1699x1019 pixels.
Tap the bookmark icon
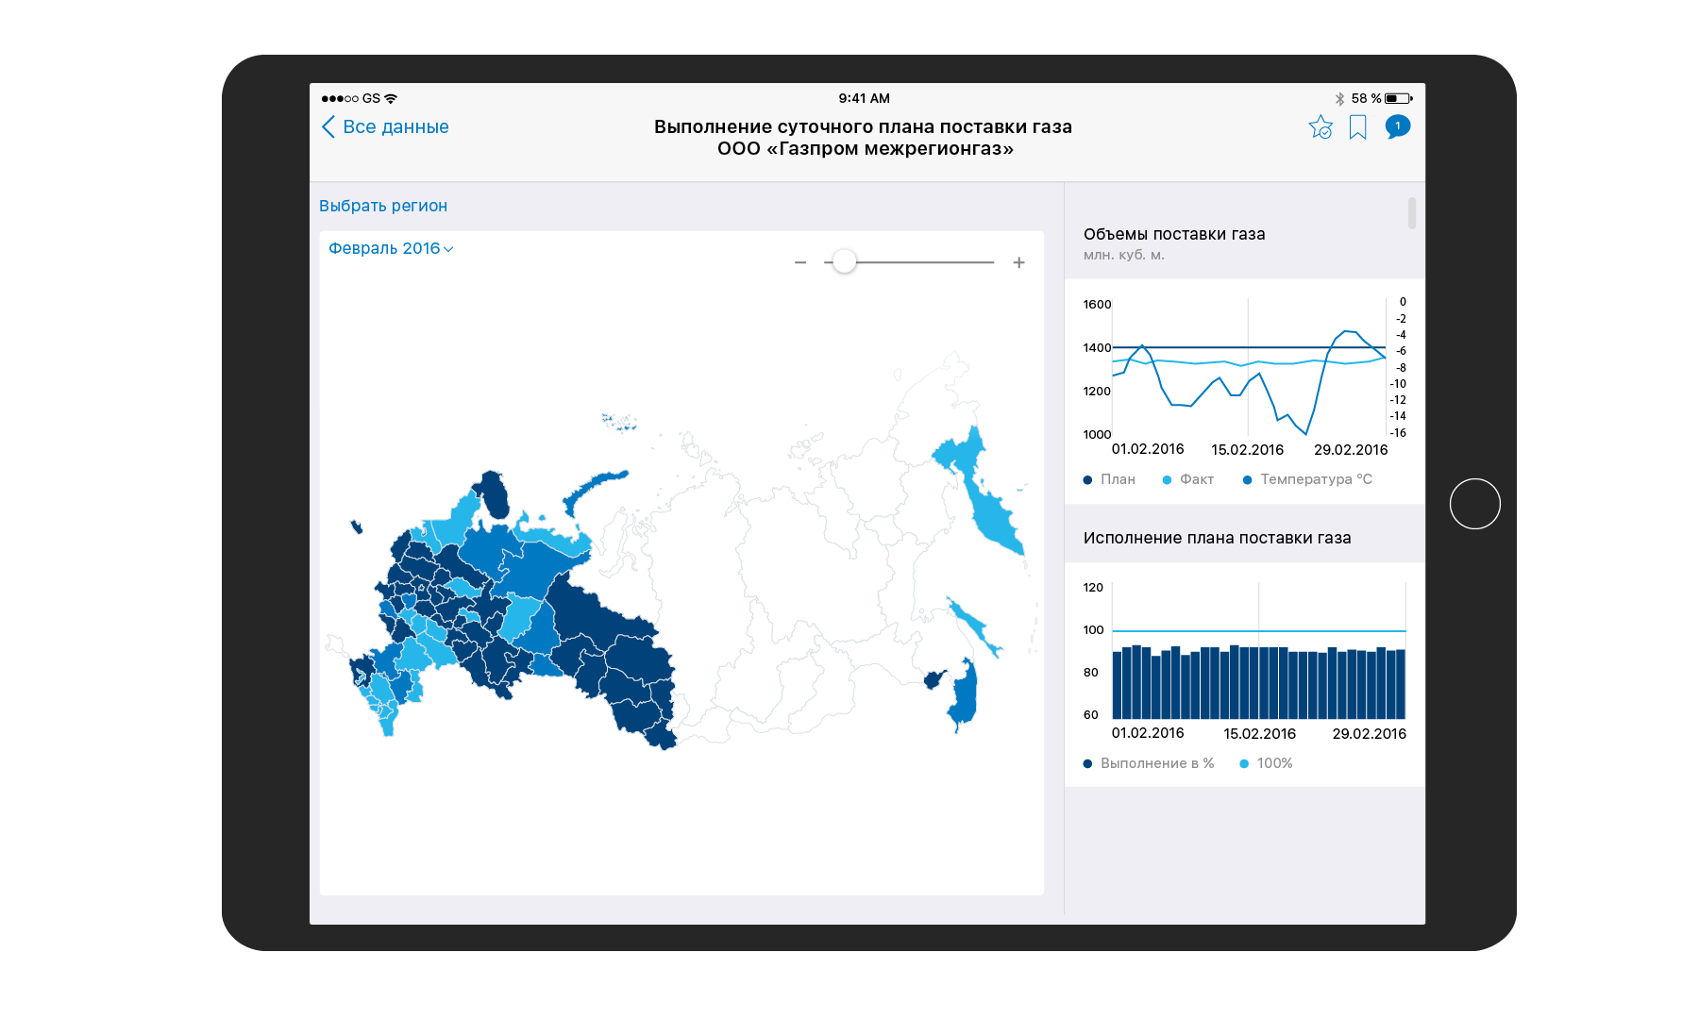click(x=1357, y=127)
